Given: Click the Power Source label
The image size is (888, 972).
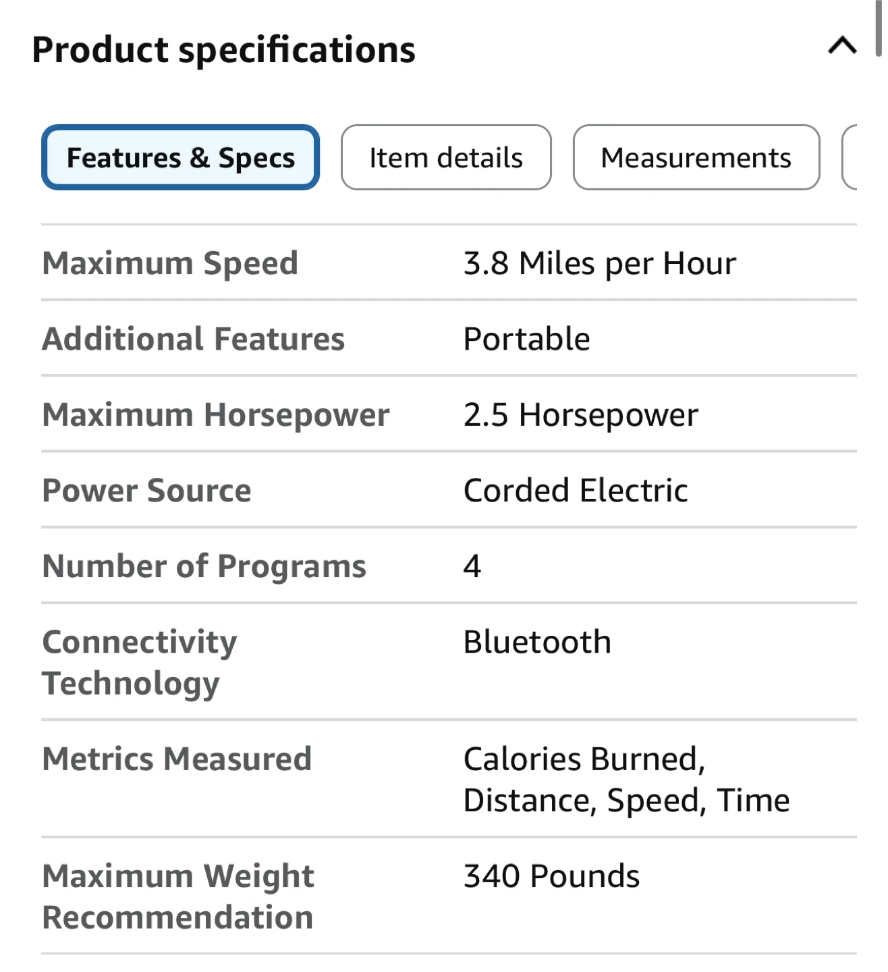Looking at the screenshot, I should click(146, 490).
